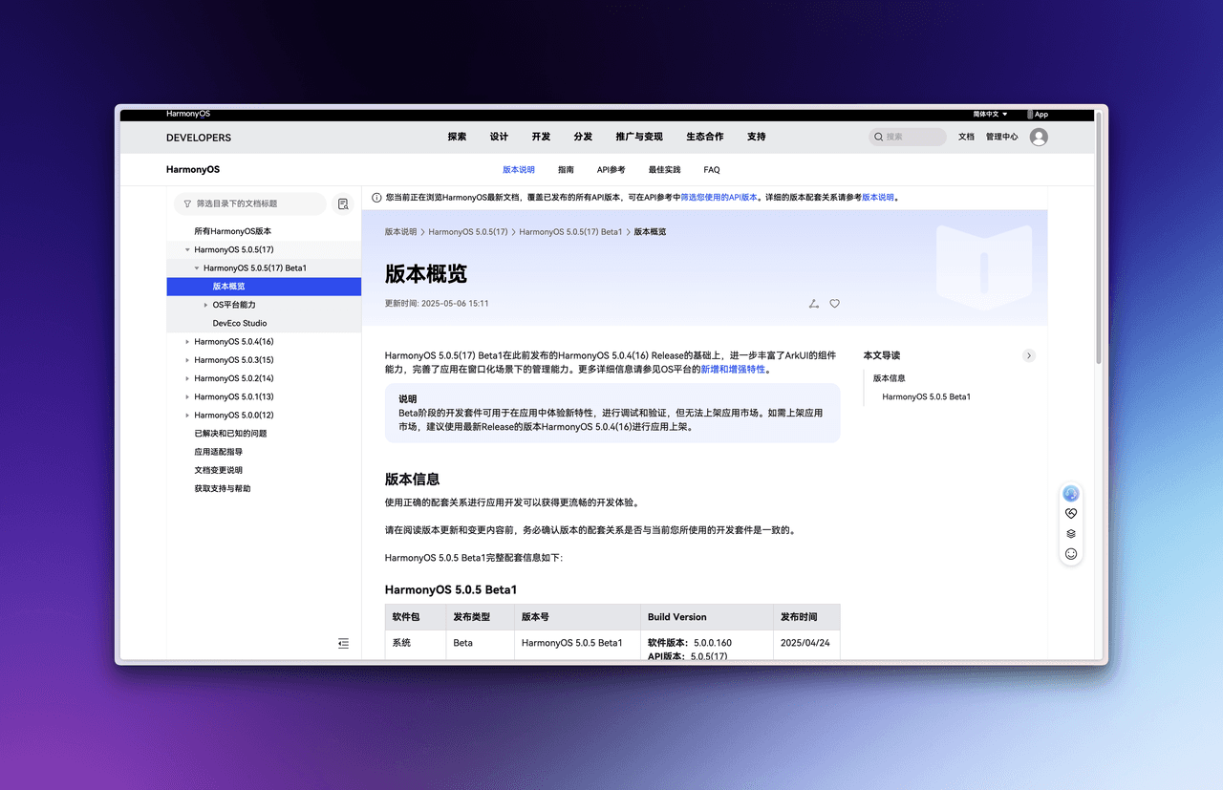Expand the HarmonyOS 5.0.0(12) node
This screenshot has width=1223, height=790.
click(x=187, y=416)
